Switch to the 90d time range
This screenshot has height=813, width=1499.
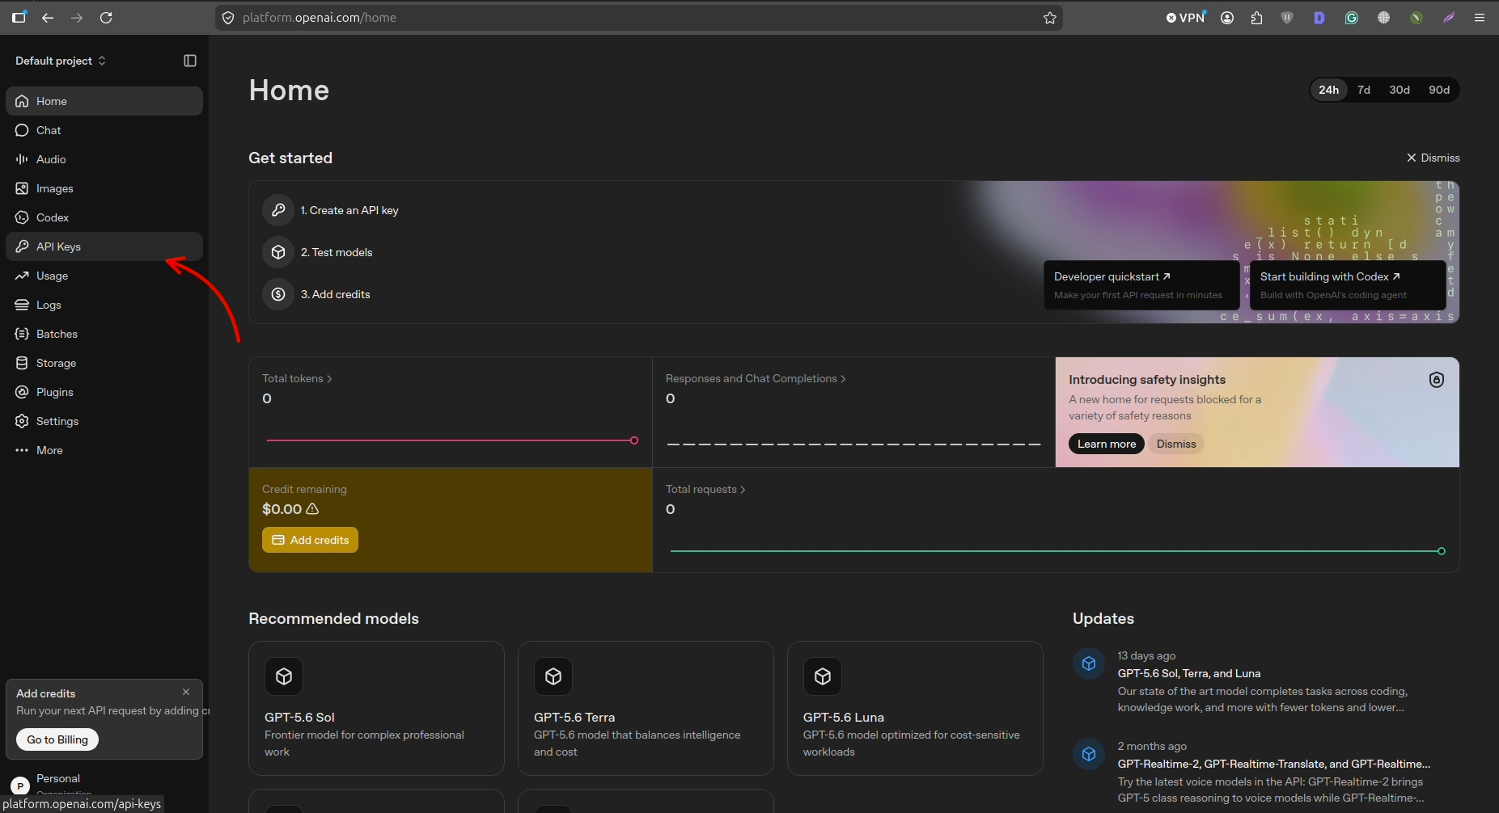[1439, 90]
